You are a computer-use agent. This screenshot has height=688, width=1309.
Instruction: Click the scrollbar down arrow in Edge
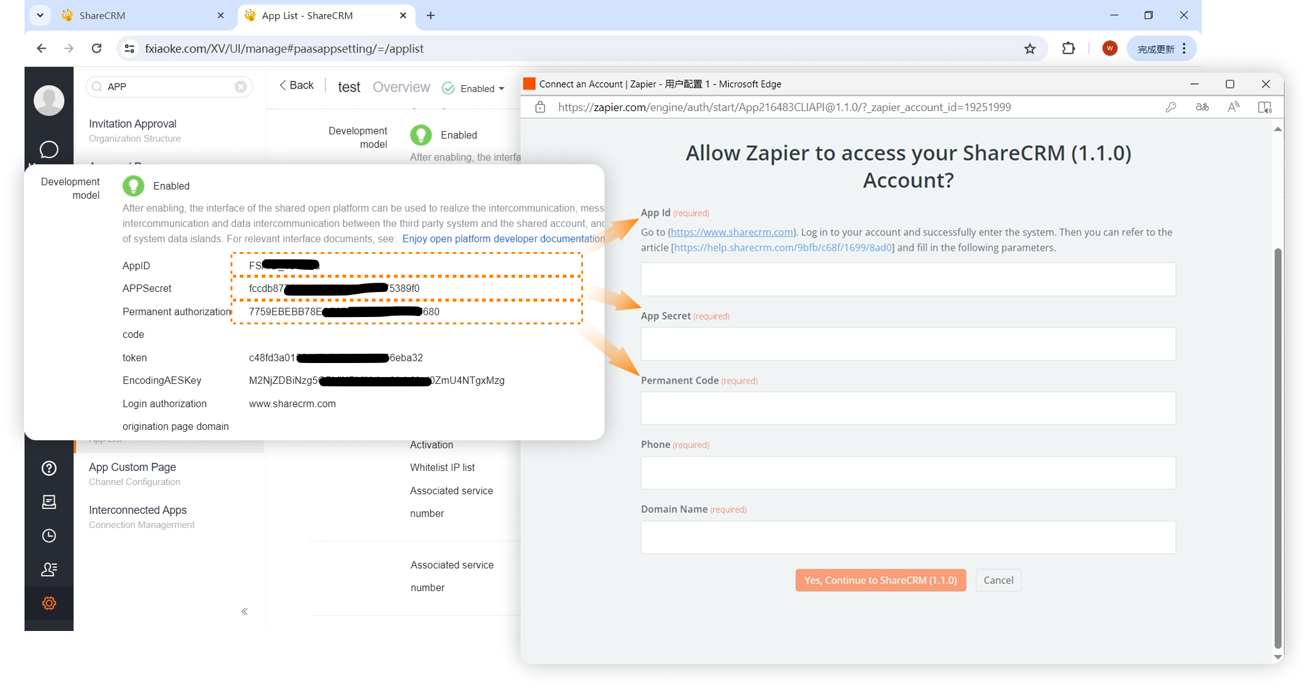(x=1278, y=657)
